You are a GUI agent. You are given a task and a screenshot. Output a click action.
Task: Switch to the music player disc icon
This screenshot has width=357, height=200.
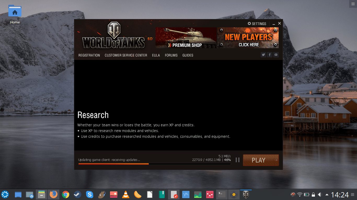pyautogui.click(x=234, y=195)
